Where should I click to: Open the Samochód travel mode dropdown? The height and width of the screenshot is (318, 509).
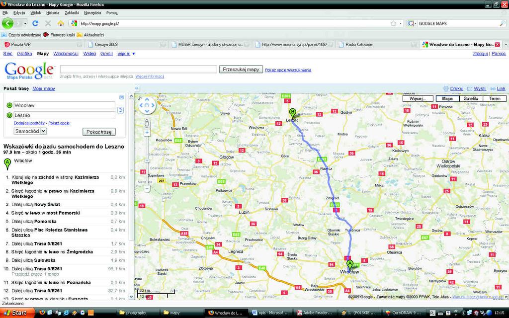click(x=30, y=131)
